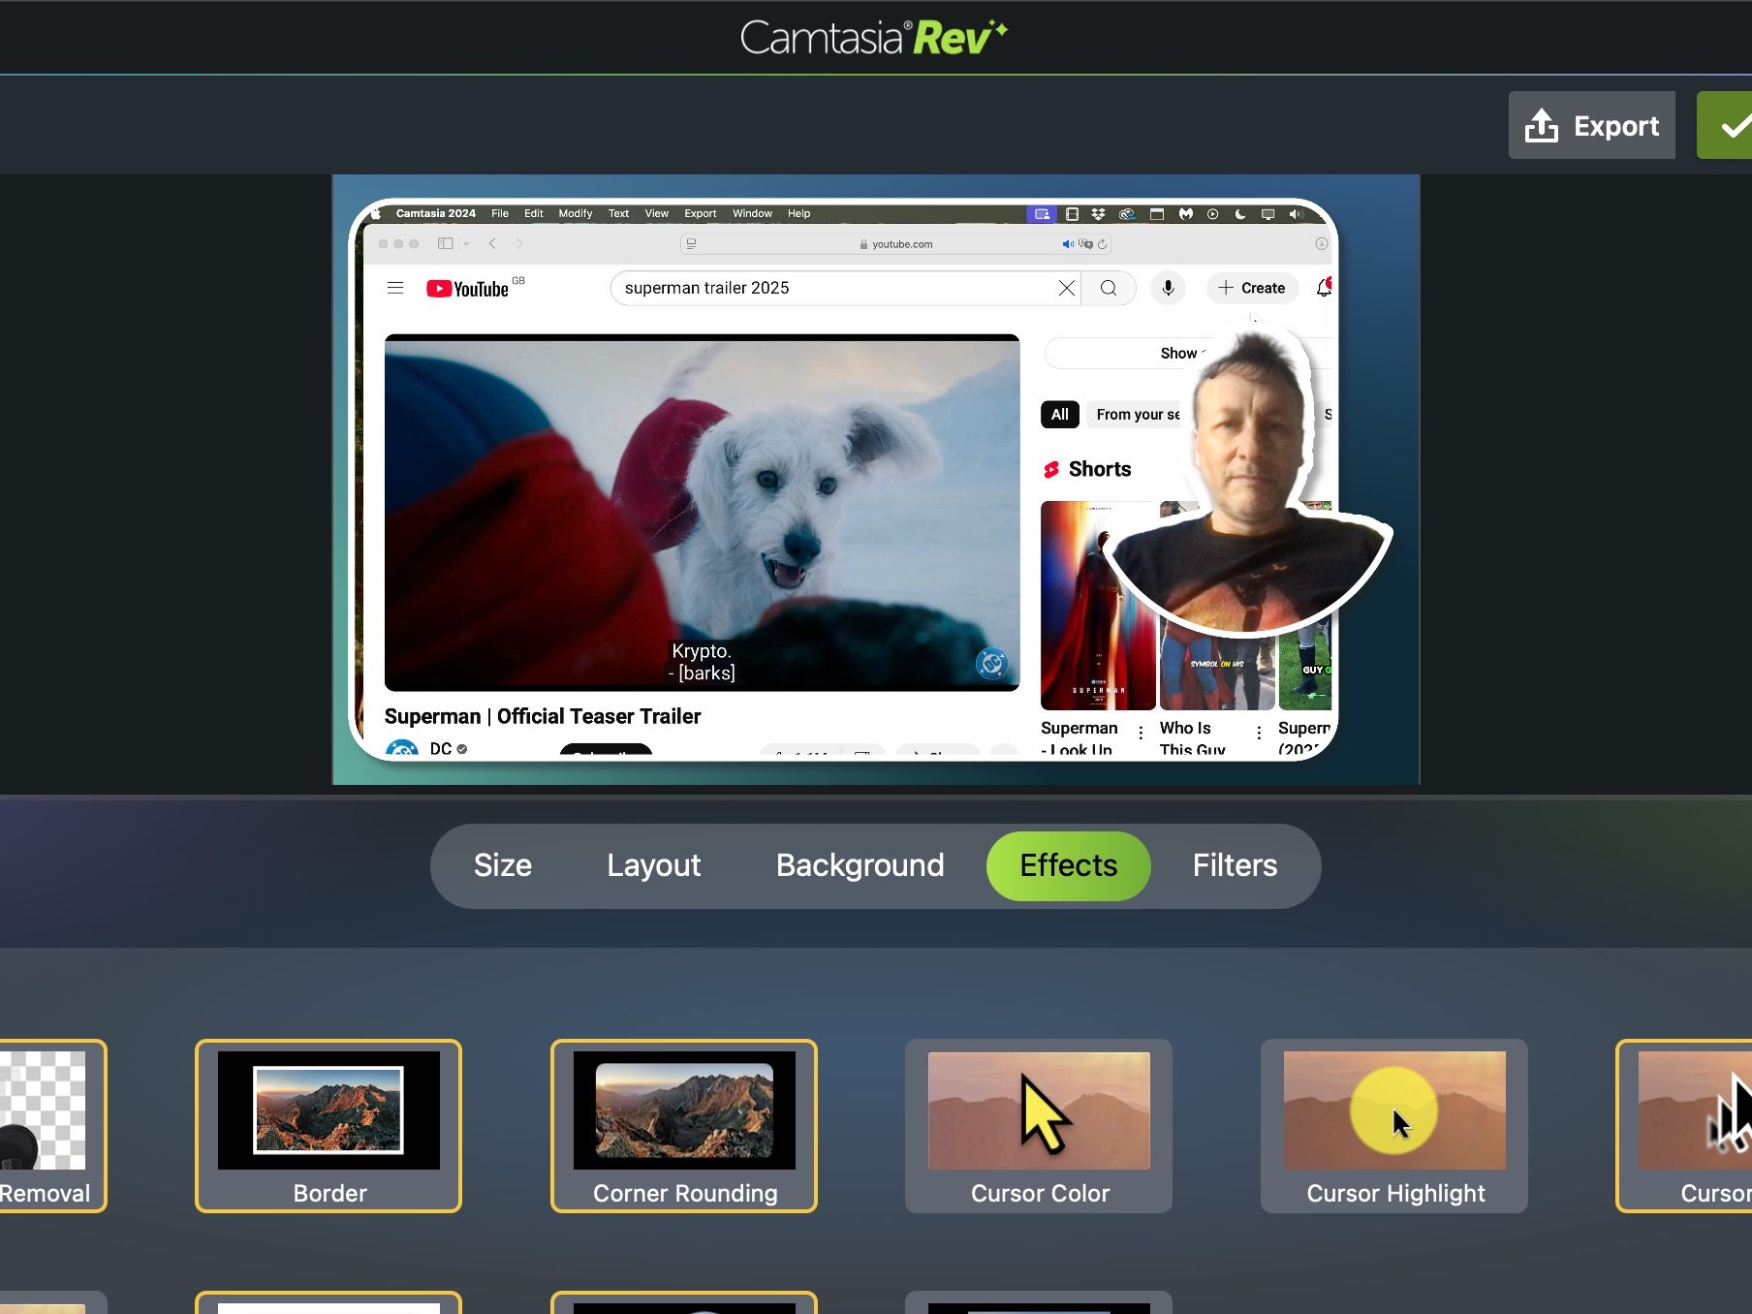The height and width of the screenshot is (1314, 1752).
Task: Click the Apple logo in the preview
Action: 376,214
